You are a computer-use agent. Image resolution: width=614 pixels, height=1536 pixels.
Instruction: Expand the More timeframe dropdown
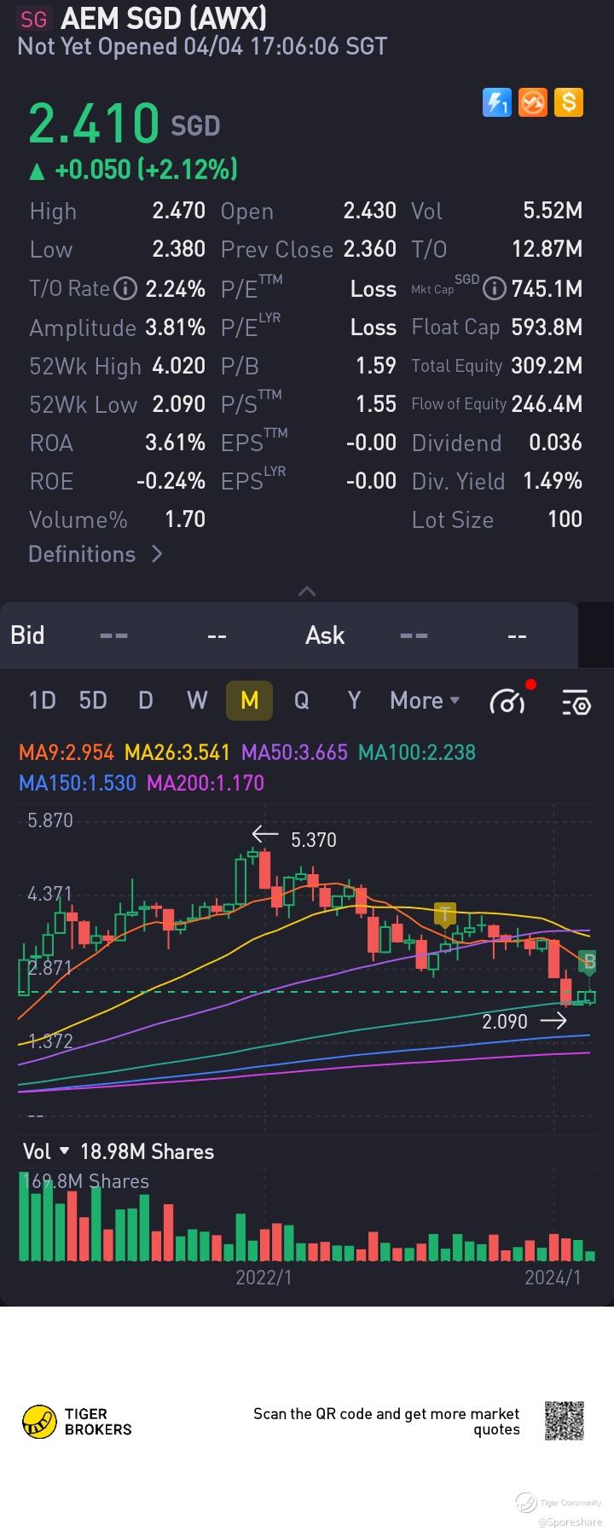(425, 701)
